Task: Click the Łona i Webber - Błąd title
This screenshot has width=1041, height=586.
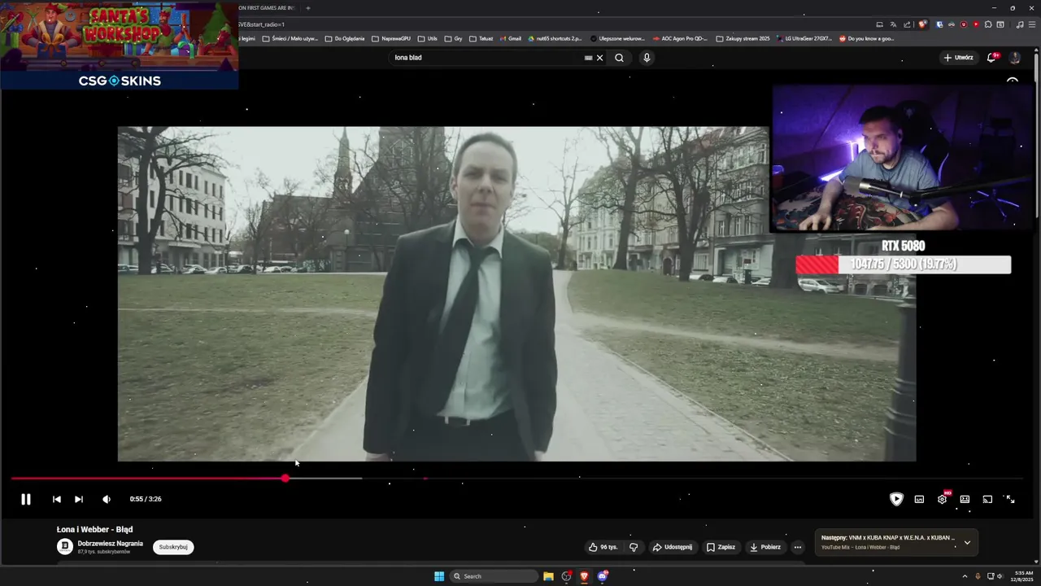Action: [94, 529]
